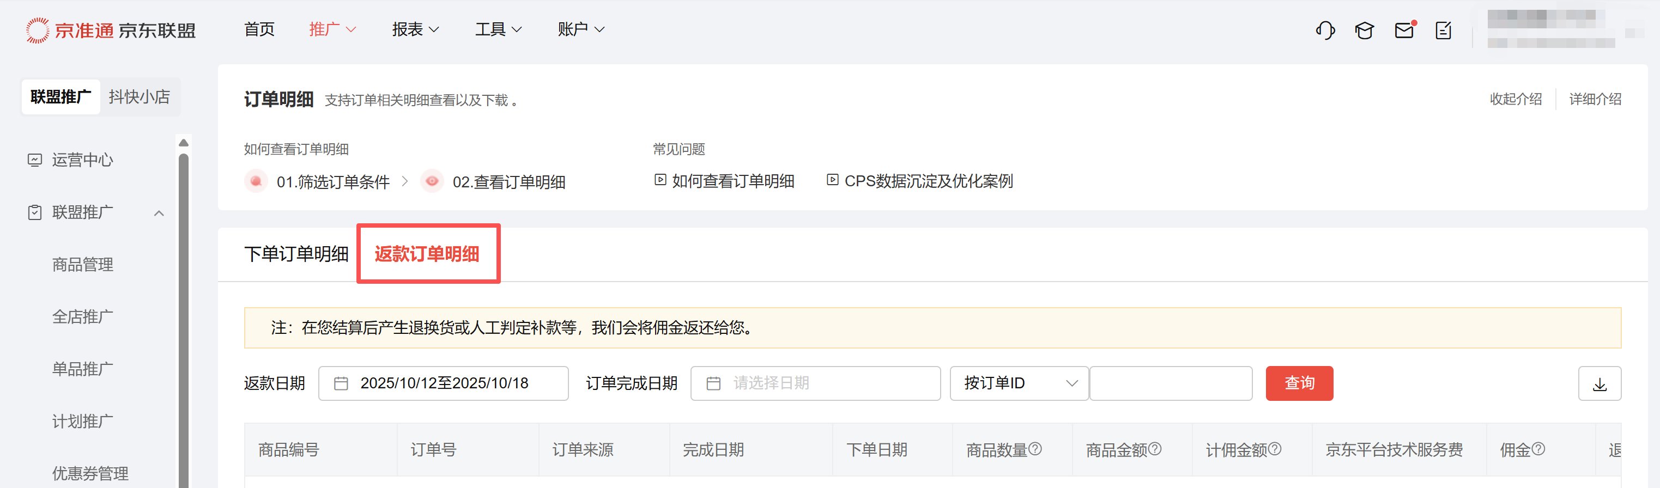Click the 京准通 logo icon

click(38, 30)
